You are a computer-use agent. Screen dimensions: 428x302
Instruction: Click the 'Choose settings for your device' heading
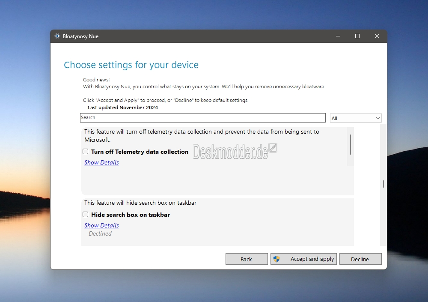point(131,65)
